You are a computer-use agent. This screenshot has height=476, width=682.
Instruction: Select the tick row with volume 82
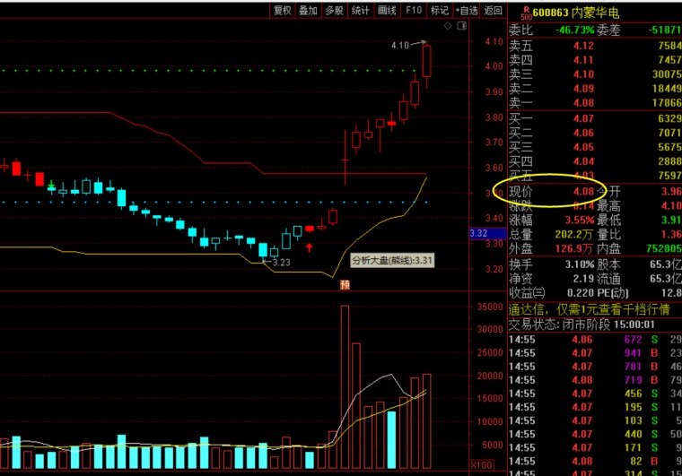tap(595, 461)
